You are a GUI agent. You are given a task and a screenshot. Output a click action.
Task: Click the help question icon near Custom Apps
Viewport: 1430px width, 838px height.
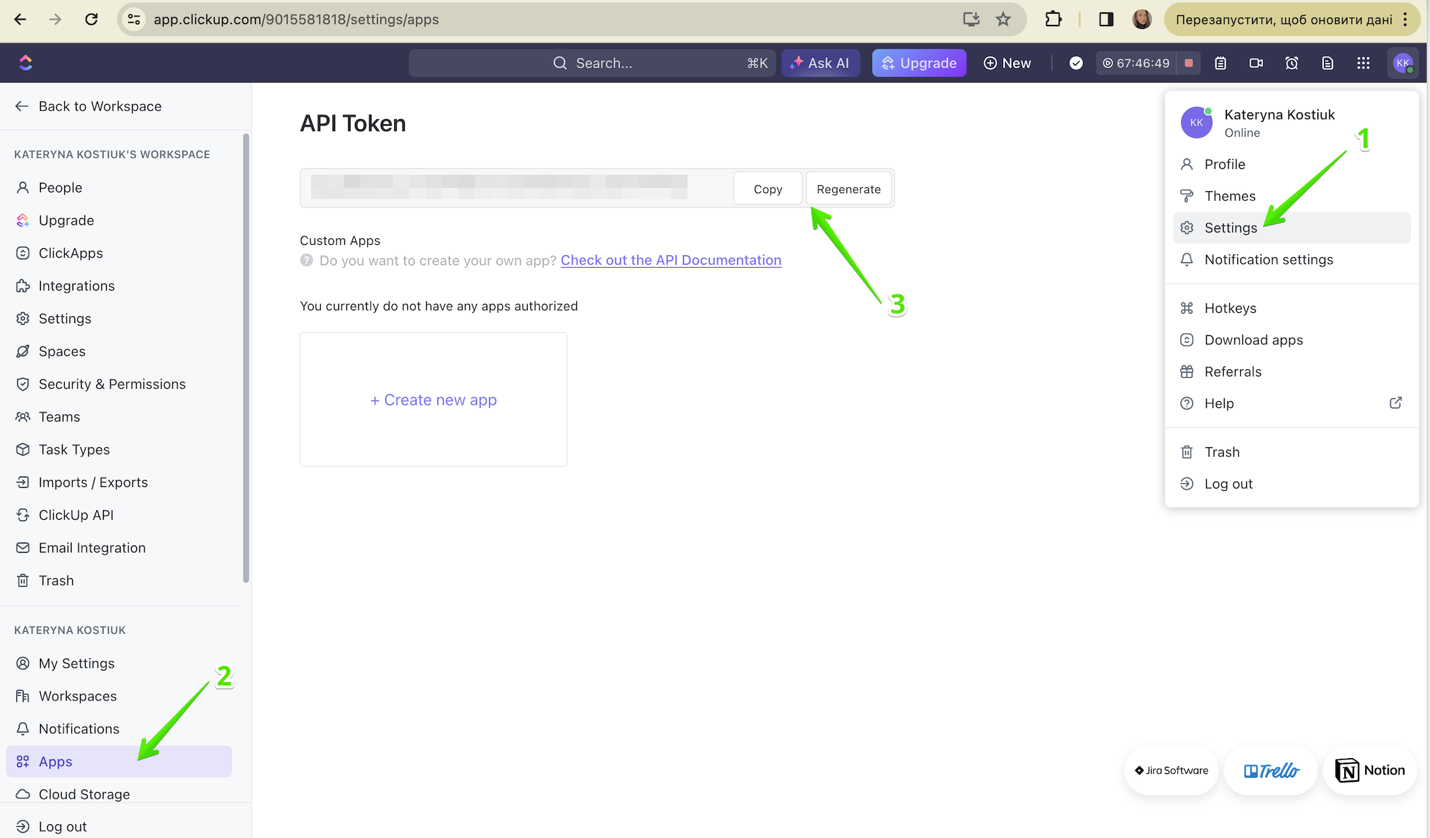[306, 260]
